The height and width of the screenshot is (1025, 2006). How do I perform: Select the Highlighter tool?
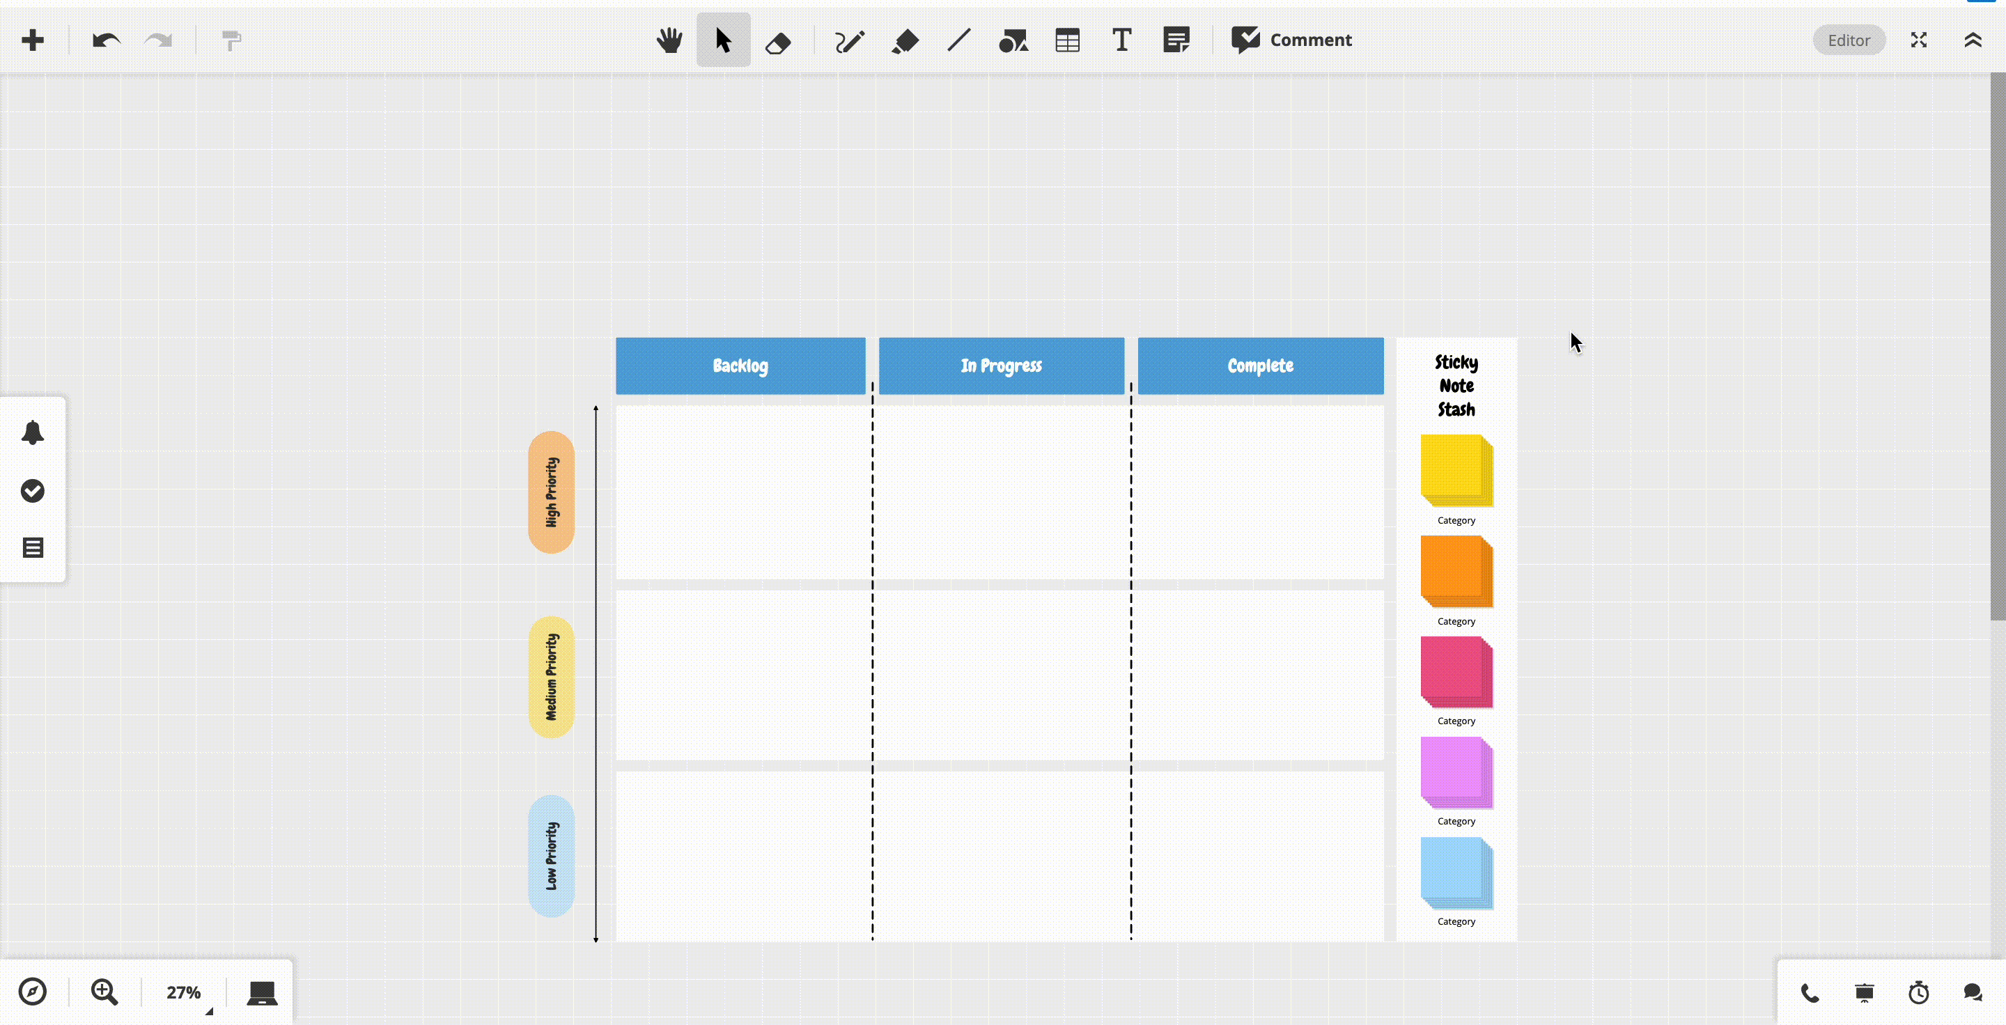pyautogui.click(x=905, y=41)
